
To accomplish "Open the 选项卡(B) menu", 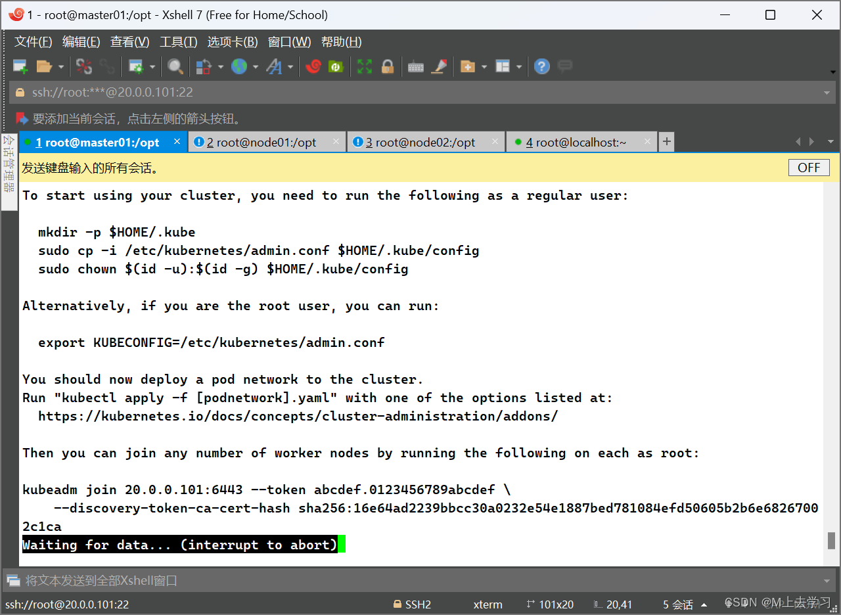I will tap(233, 42).
